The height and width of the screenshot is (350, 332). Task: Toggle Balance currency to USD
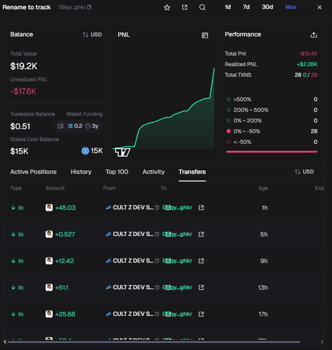(92, 35)
